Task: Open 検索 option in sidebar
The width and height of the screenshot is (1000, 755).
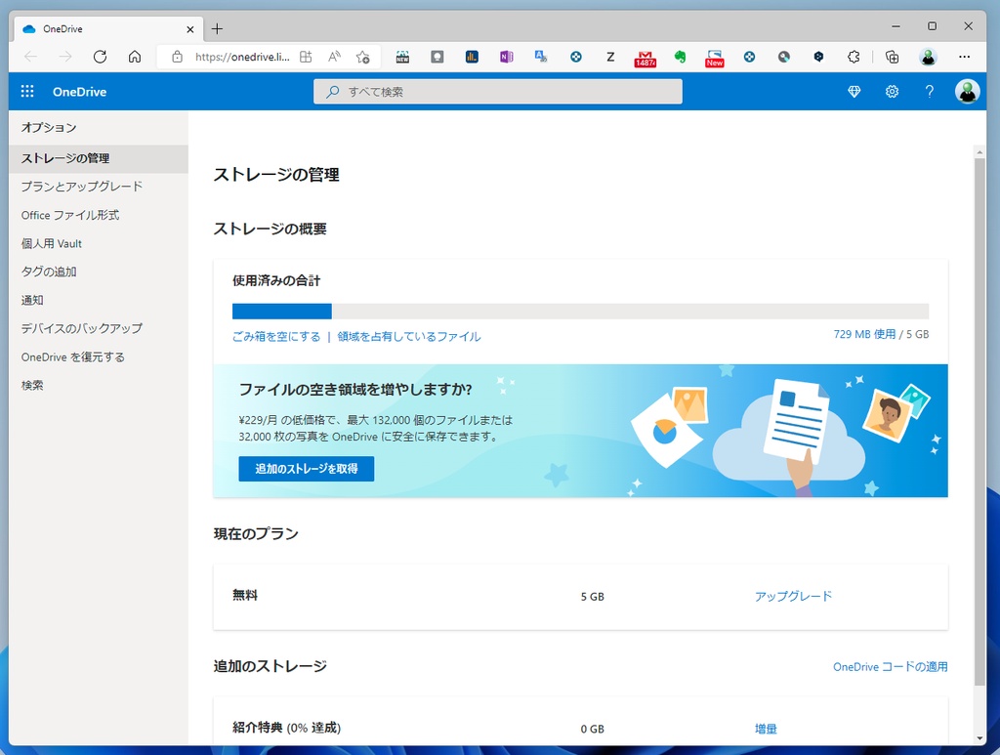Action: point(99,385)
